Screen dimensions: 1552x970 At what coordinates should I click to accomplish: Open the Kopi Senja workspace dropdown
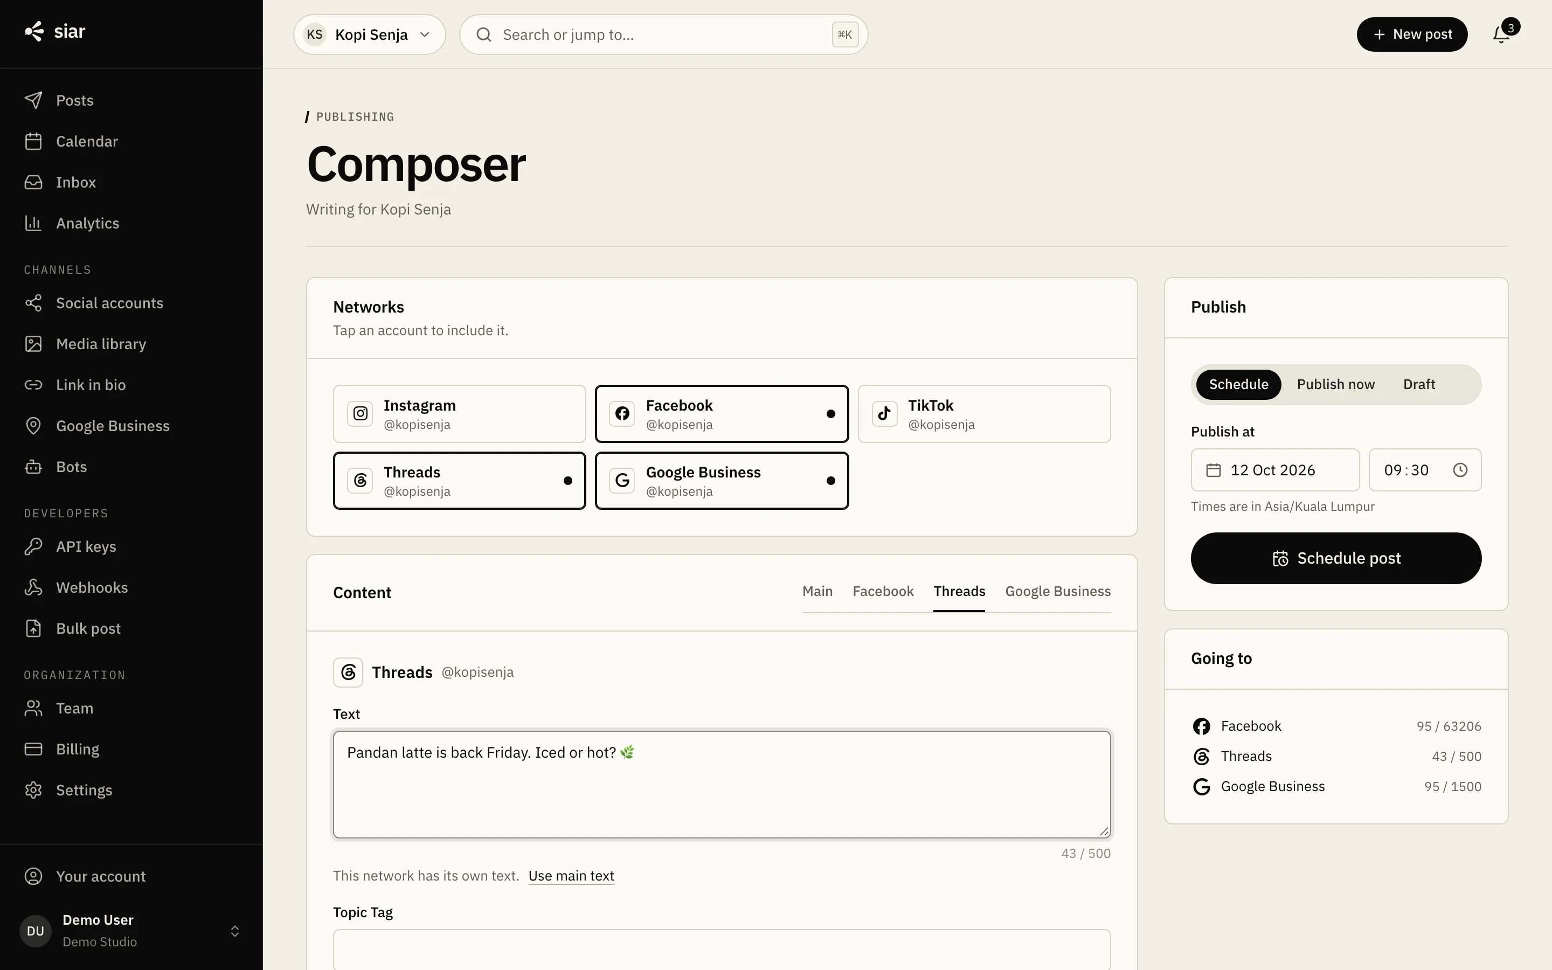[369, 34]
